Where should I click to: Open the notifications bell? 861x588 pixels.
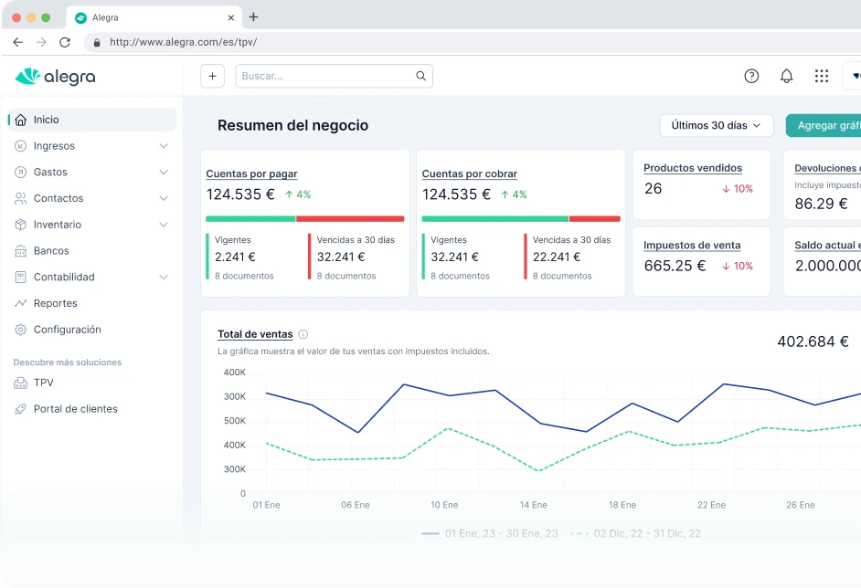click(786, 76)
